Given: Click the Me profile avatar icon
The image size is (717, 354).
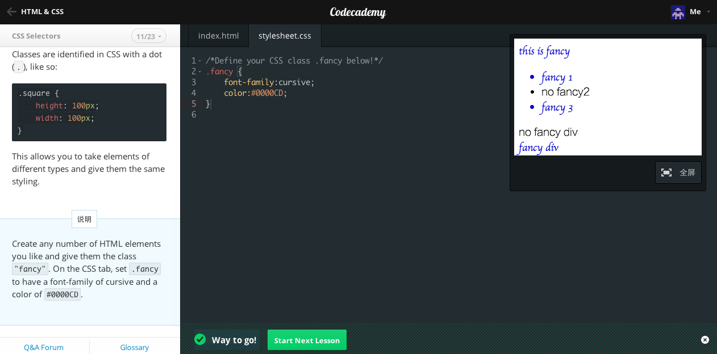Looking at the screenshot, I should 678,11.
